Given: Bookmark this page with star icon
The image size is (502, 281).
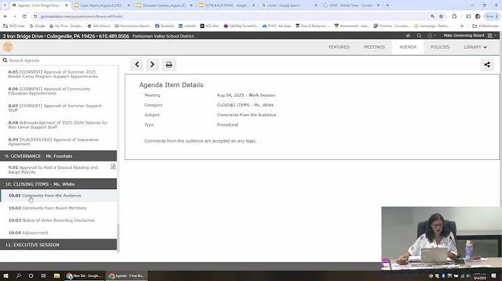Looking at the screenshot, I should [x=441, y=16].
